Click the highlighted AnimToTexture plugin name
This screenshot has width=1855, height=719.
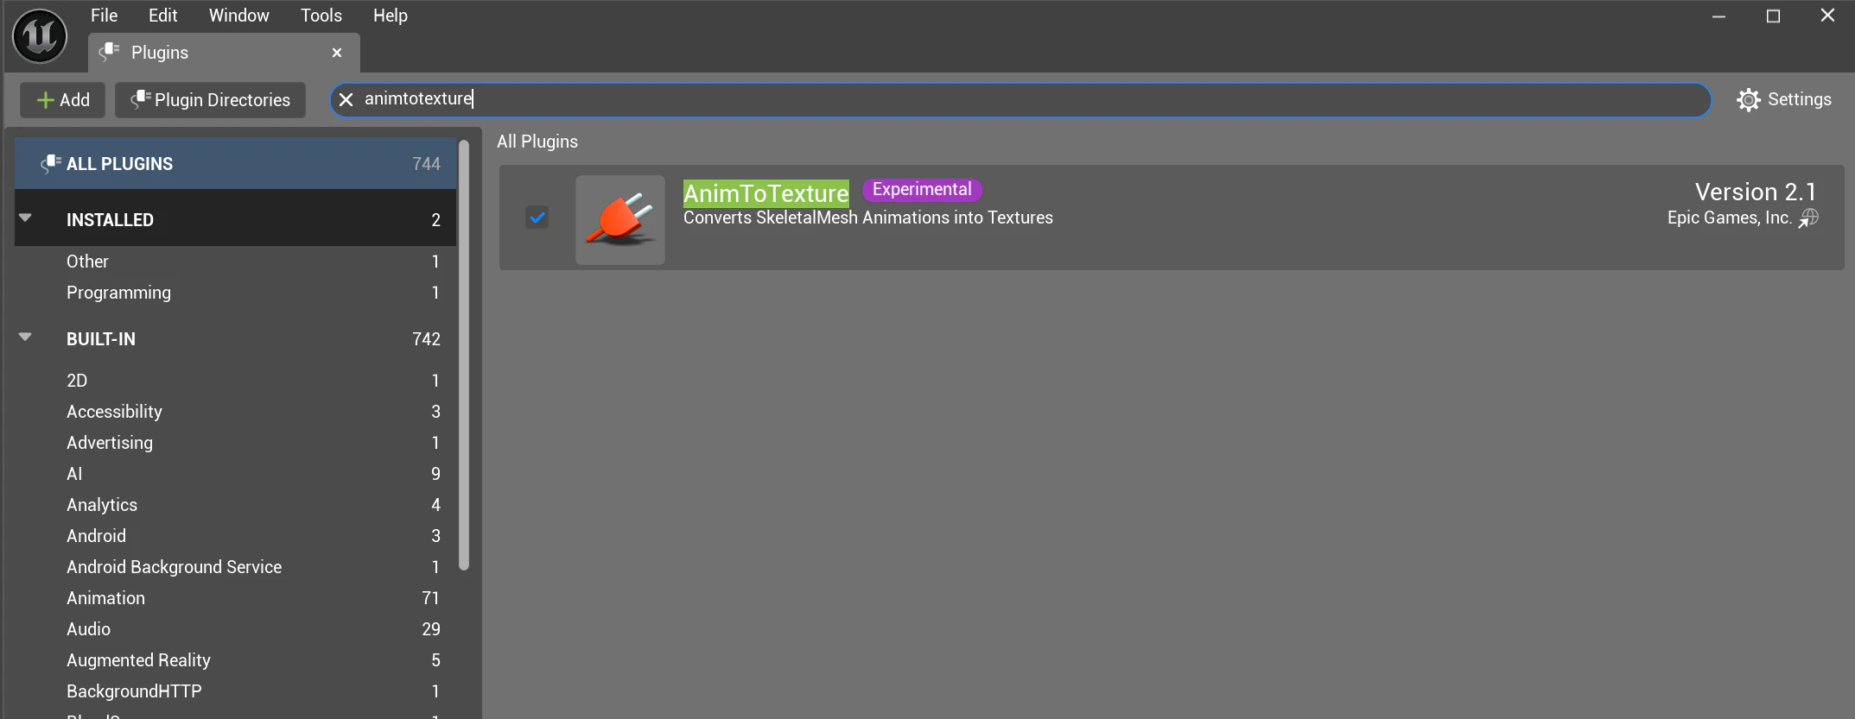click(766, 193)
